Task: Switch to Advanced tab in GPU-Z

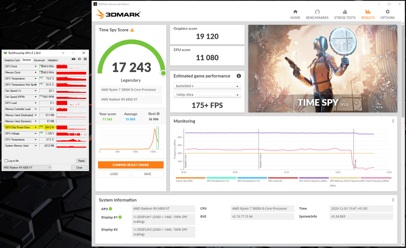Action: coord(39,60)
